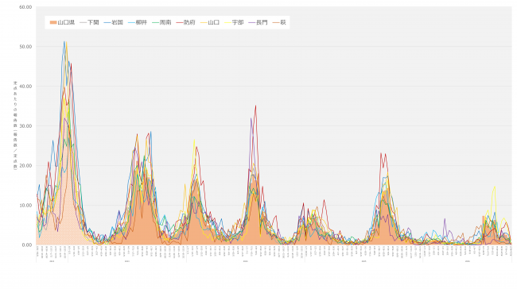Click the highest blue peak above 50
This screenshot has width=517, height=289.
click(64, 42)
